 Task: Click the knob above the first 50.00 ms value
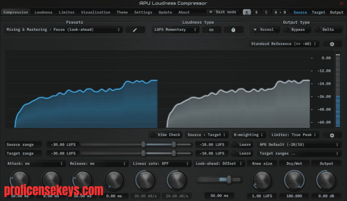tap(20, 180)
